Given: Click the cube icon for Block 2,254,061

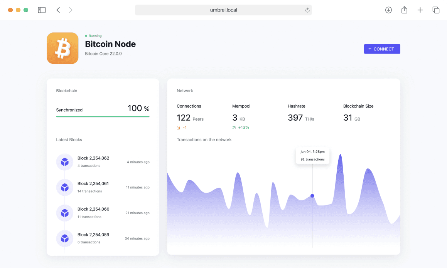Looking at the screenshot, I should (65, 187).
